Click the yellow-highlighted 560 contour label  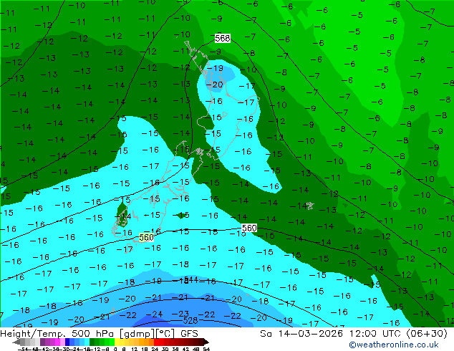pos(146,238)
